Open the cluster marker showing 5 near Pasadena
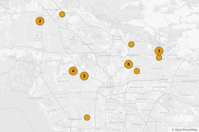The height and width of the screenshot is (132, 199). tap(129, 64)
